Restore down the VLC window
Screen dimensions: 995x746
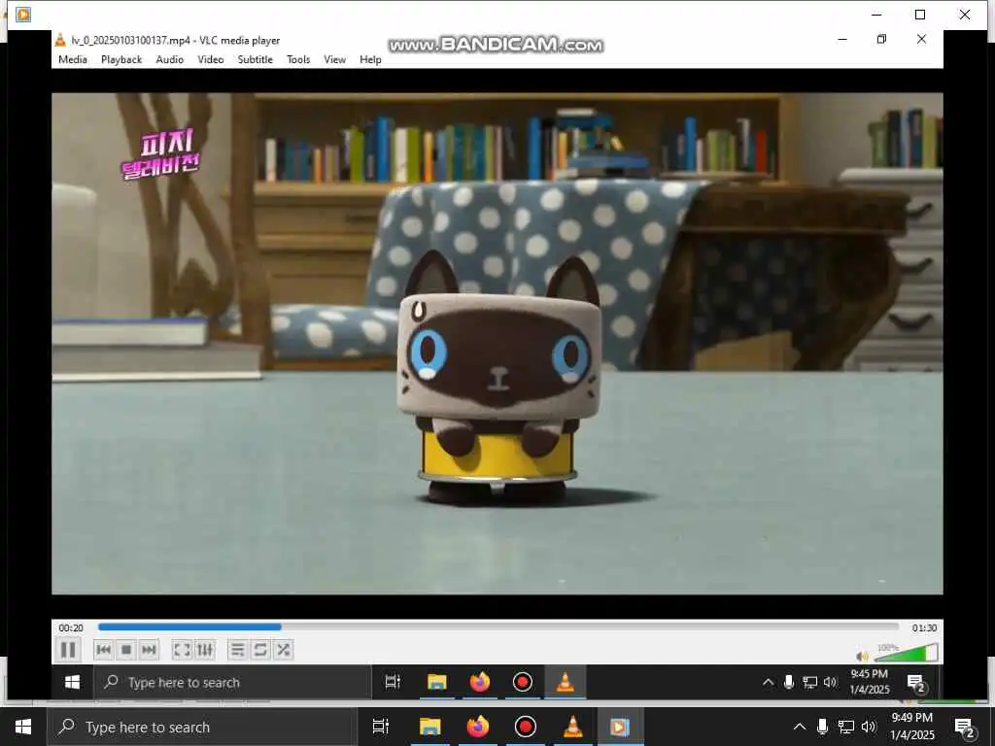point(881,39)
